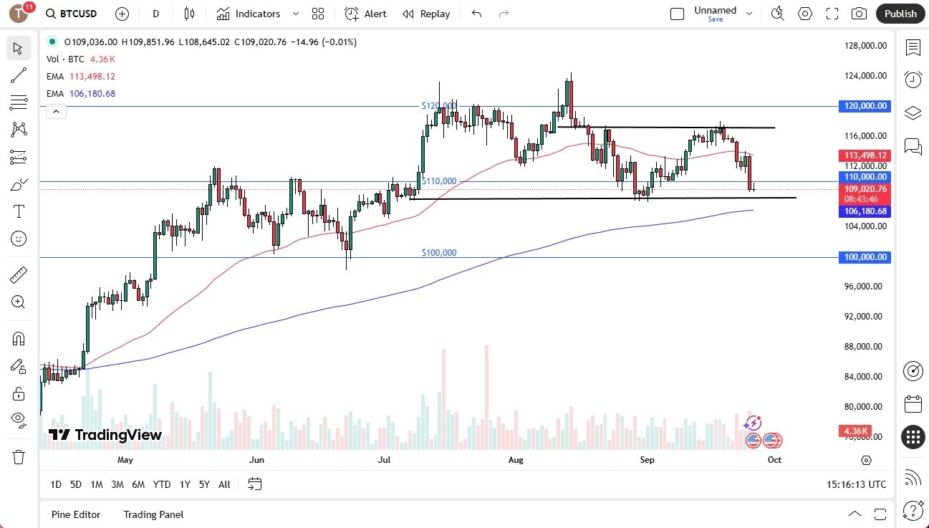929x528 pixels.
Task: Open chart settings via the gear icon
Action: click(804, 14)
